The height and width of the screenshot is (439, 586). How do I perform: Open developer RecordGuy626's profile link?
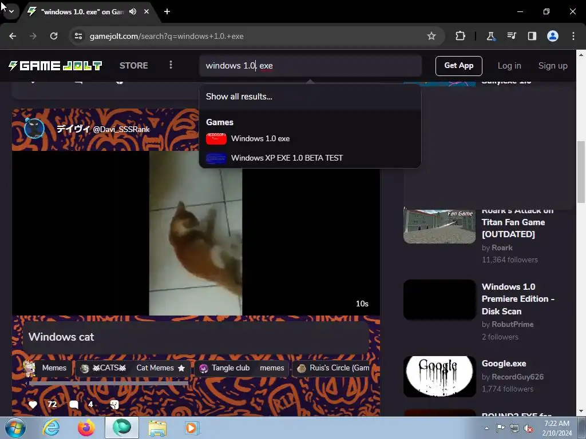[x=517, y=377]
